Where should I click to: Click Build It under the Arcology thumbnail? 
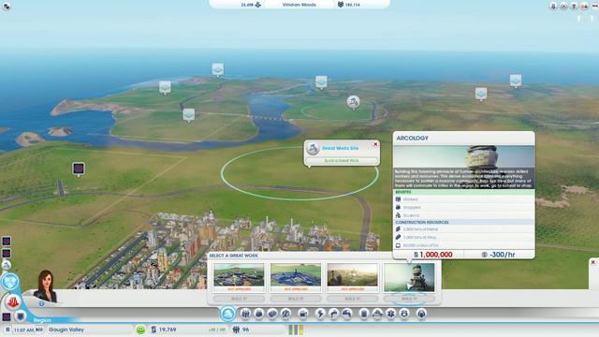point(409,299)
